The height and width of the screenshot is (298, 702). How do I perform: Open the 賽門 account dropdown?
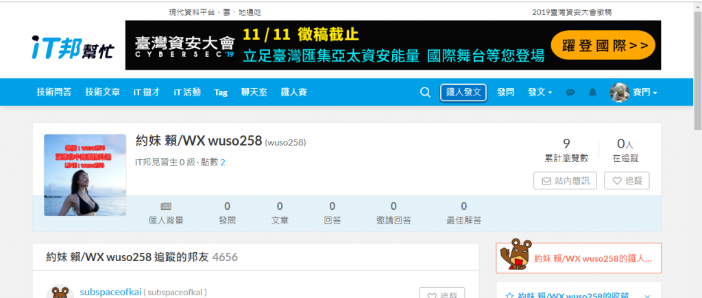pos(645,92)
